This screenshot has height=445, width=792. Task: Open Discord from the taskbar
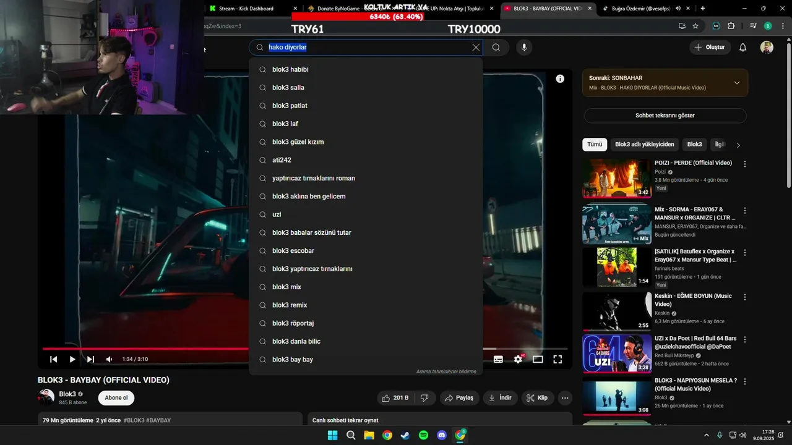coord(442,435)
